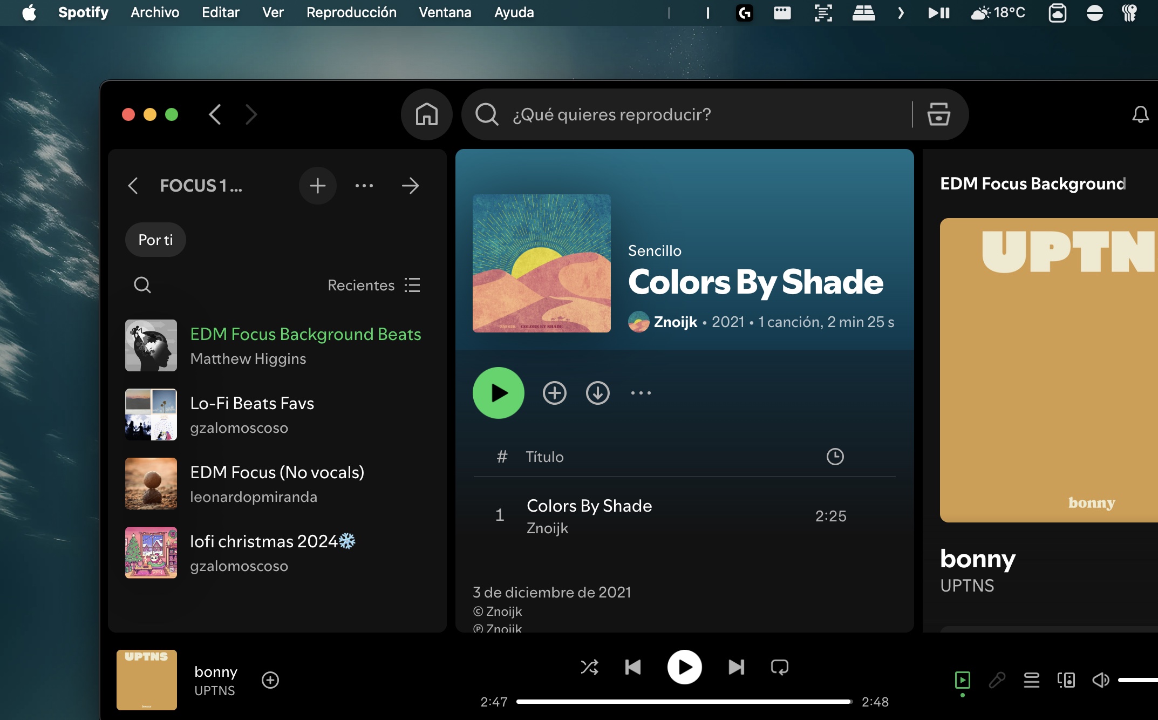Open Editar menu
The width and height of the screenshot is (1158, 720).
pos(220,12)
